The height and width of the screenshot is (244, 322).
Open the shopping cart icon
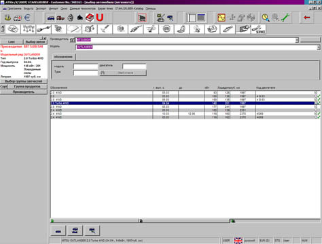point(142,18)
